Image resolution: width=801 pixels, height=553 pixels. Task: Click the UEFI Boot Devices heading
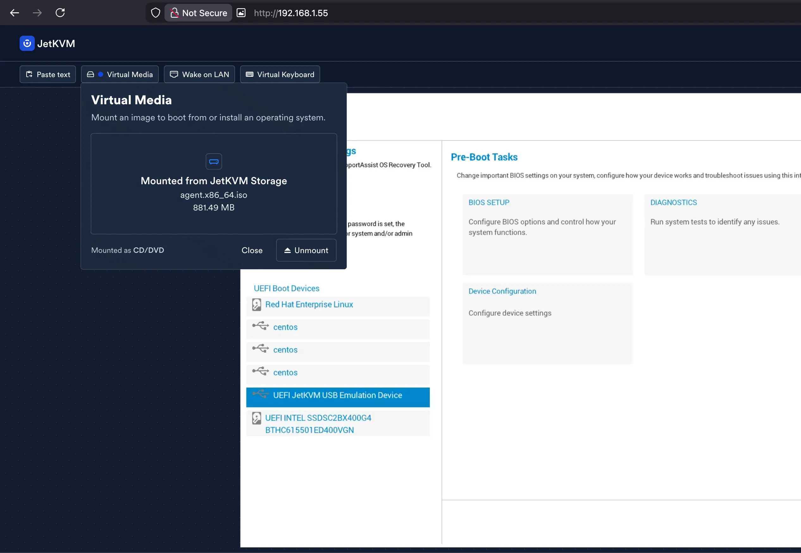(x=286, y=288)
